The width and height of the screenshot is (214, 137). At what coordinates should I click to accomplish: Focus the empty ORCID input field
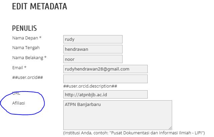pos(105,79)
